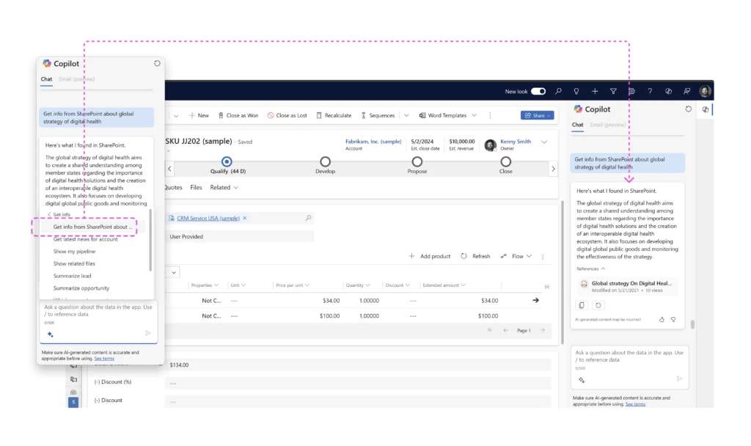Image resolution: width=751 pixels, height=446 pixels.
Task: Select 'Show my pipeline' suggestion
Action: tap(75, 252)
